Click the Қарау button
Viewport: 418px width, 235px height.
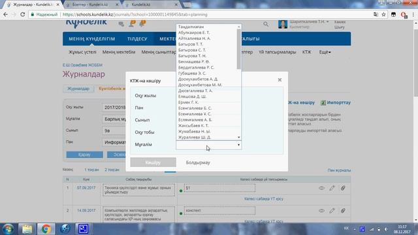click(84, 155)
